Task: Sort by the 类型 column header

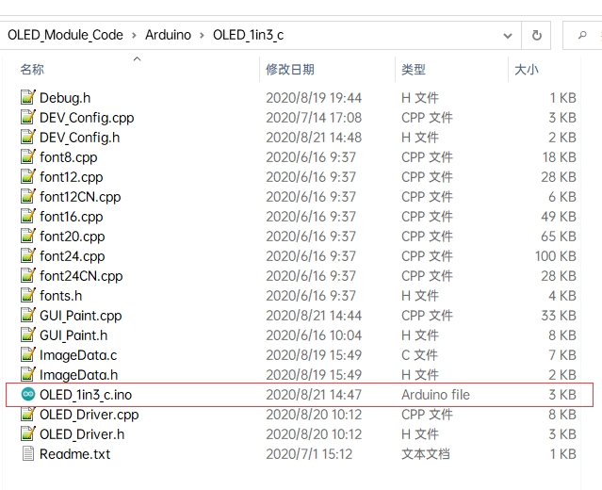Action: (x=414, y=70)
